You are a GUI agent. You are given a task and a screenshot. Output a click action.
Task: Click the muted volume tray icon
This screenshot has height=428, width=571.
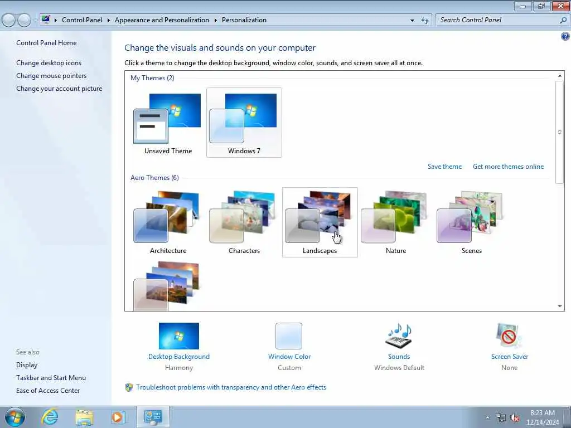coord(515,418)
